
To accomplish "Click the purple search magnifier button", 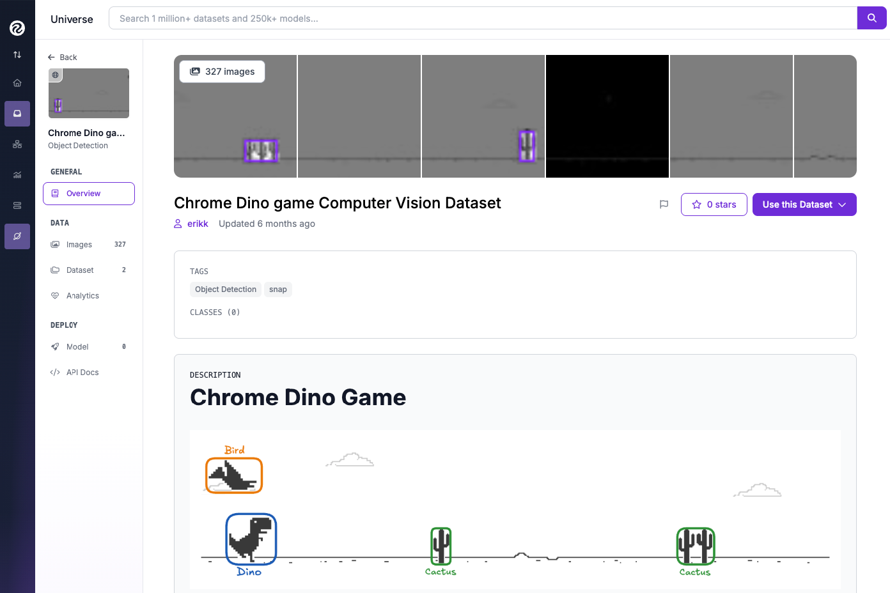I will coord(871,19).
